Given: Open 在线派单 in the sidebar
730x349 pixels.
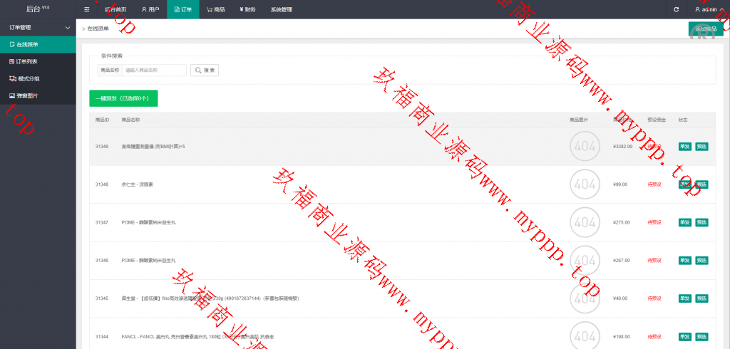Looking at the screenshot, I should pos(27,45).
